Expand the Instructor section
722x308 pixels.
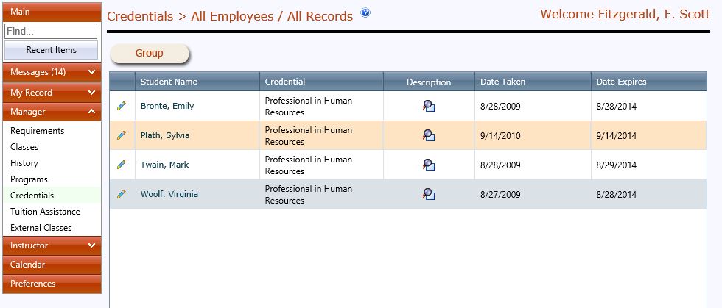tap(52, 246)
